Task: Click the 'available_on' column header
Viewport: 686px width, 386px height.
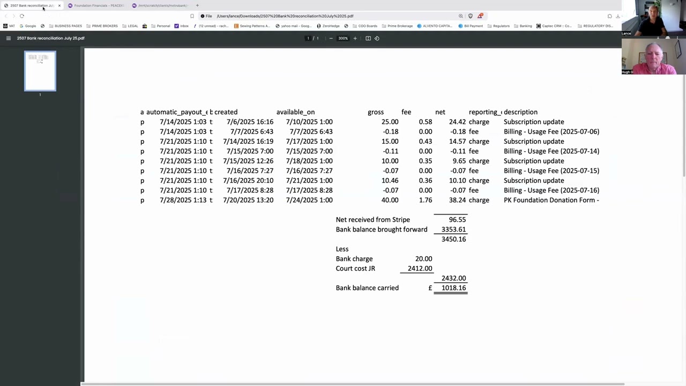Action: click(295, 112)
